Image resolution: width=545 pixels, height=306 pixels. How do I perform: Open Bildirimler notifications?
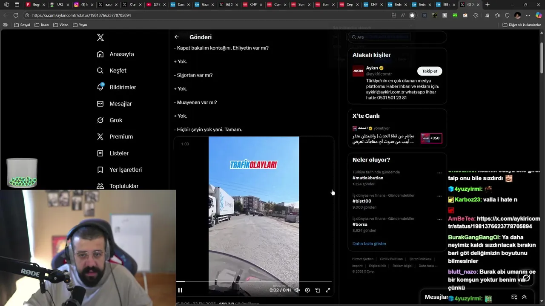pos(116,87)
